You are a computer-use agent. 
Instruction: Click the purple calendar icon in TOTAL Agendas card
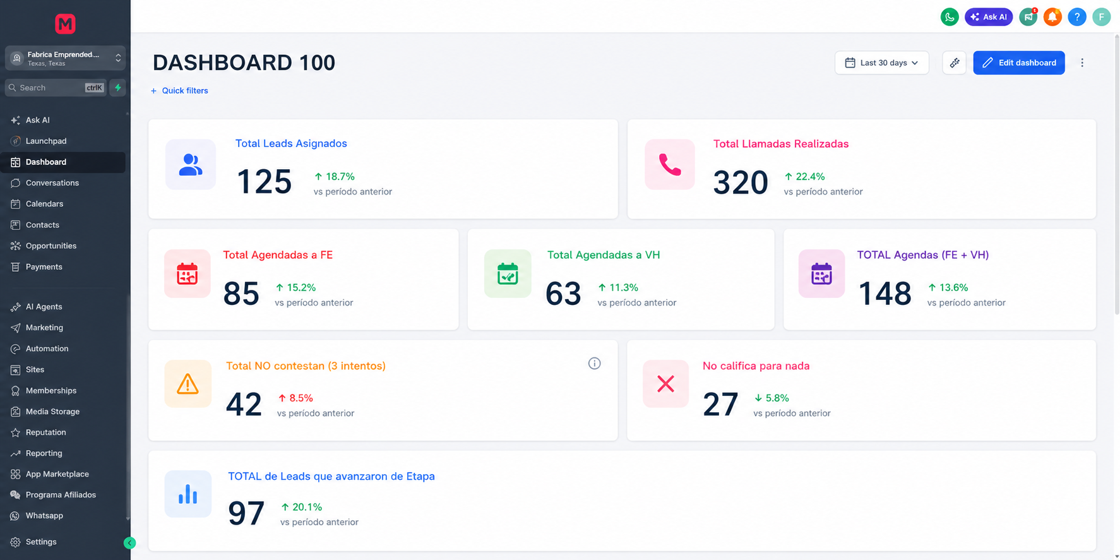click(x=821, y=274)
